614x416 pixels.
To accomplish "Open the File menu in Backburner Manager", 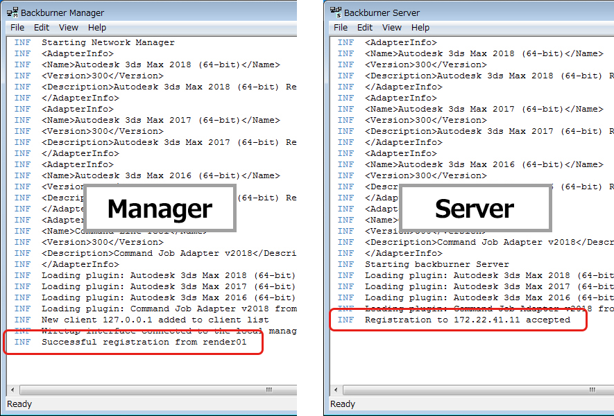I will click(x=17, y=28).
